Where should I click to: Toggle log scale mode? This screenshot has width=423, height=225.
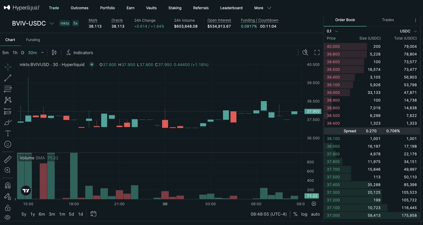[304, 214]
